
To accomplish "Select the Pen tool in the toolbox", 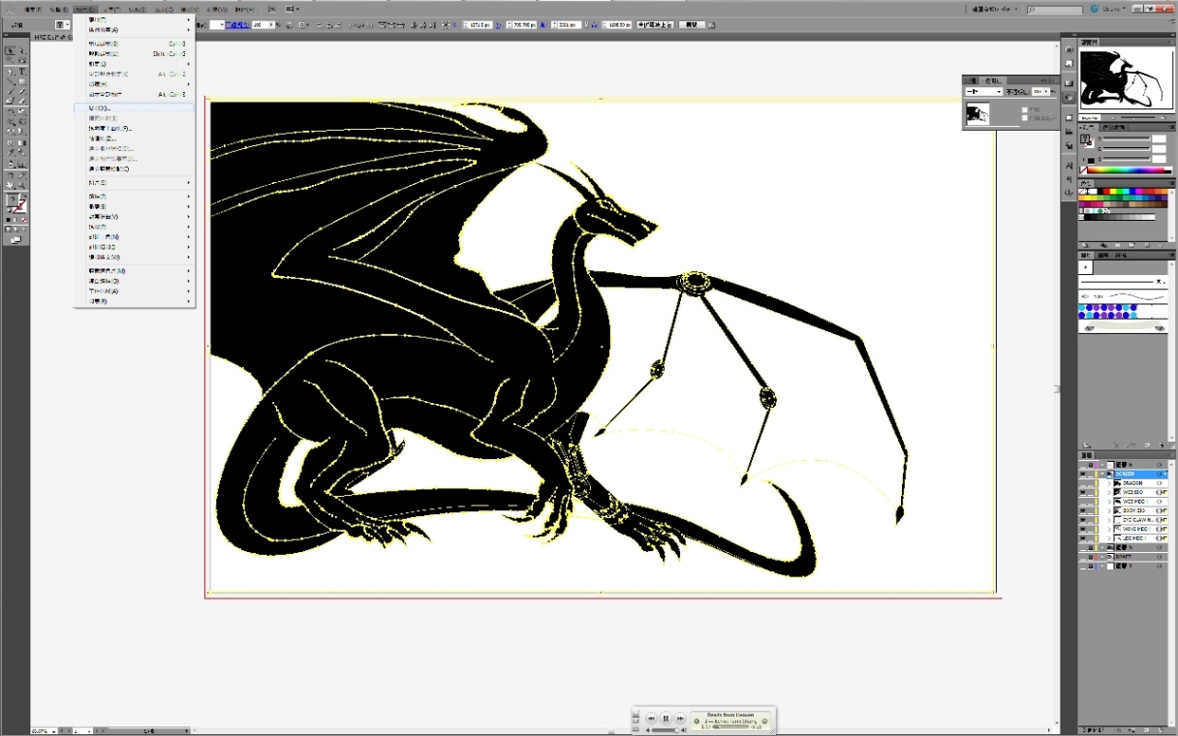I will (11, 72).
